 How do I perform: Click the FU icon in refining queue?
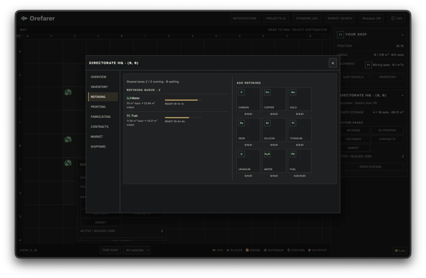click(129, 116)
